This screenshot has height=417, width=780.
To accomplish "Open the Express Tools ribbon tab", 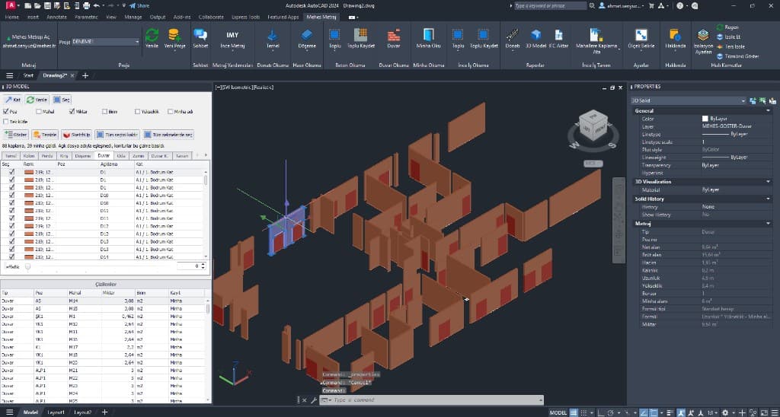I will pyautogui.click(x=245, y=17).
